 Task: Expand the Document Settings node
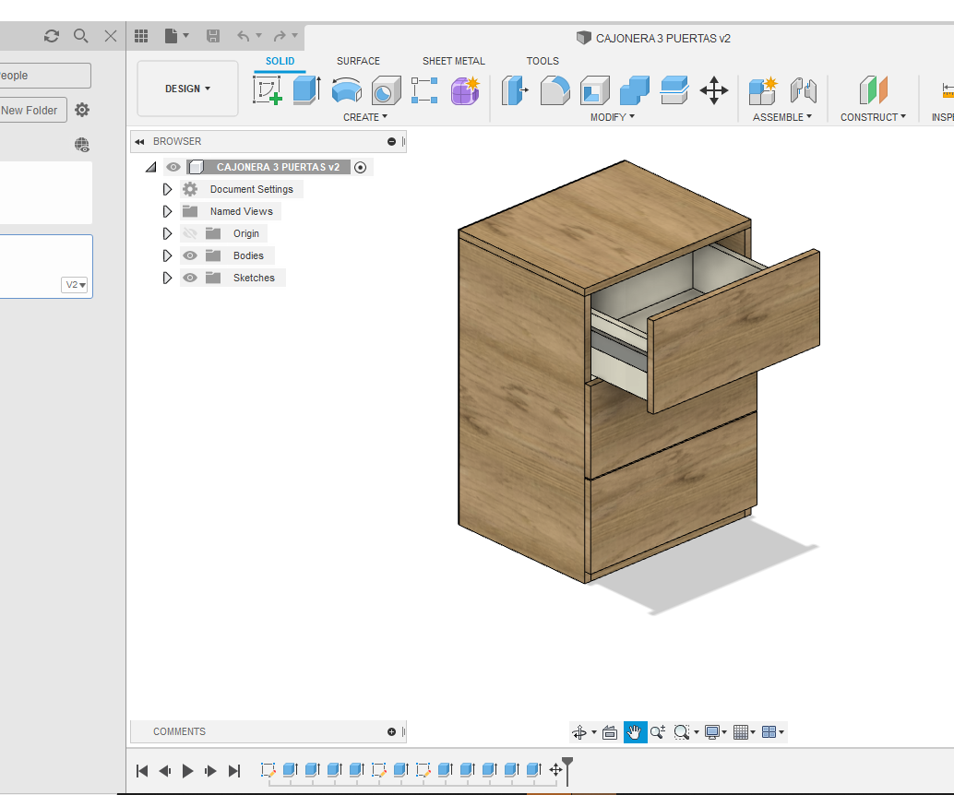tap(167, 189)
